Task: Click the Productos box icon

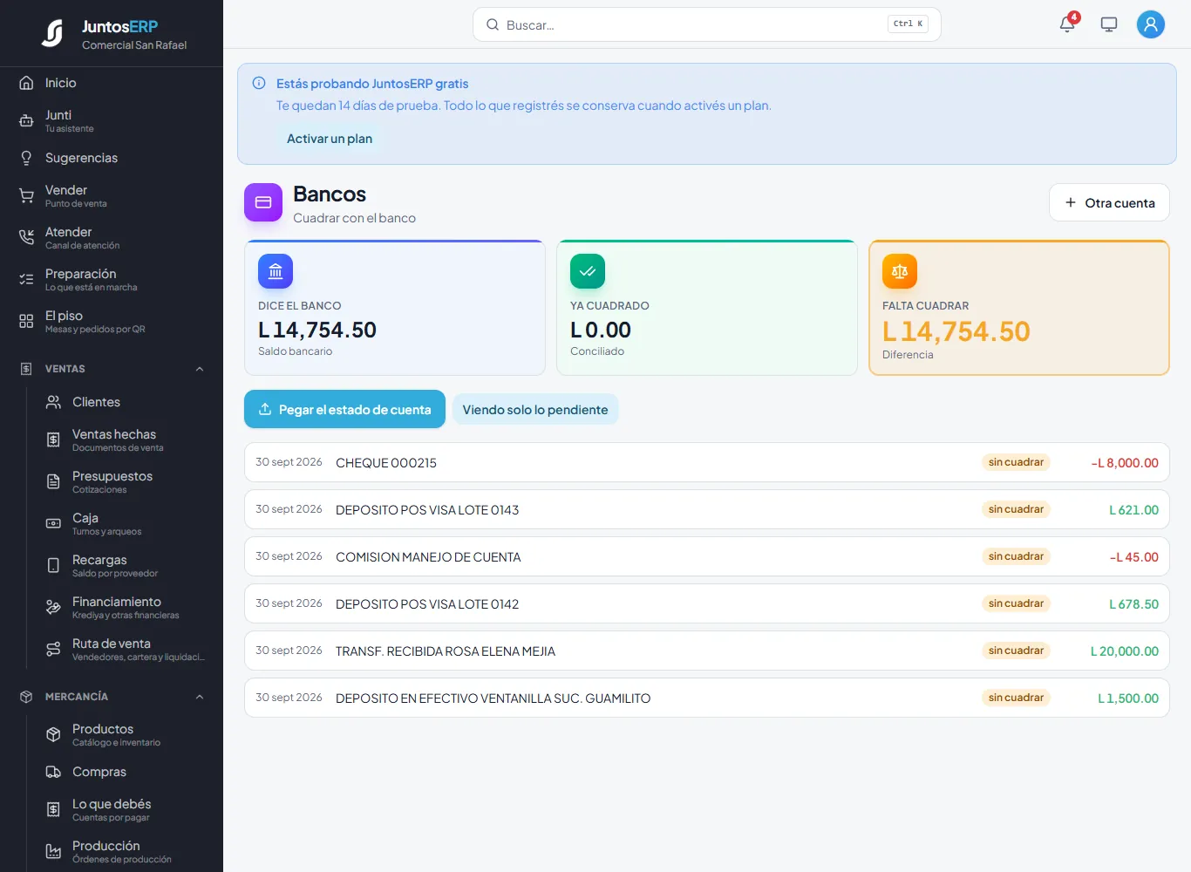Action: (x=53, y=735)
